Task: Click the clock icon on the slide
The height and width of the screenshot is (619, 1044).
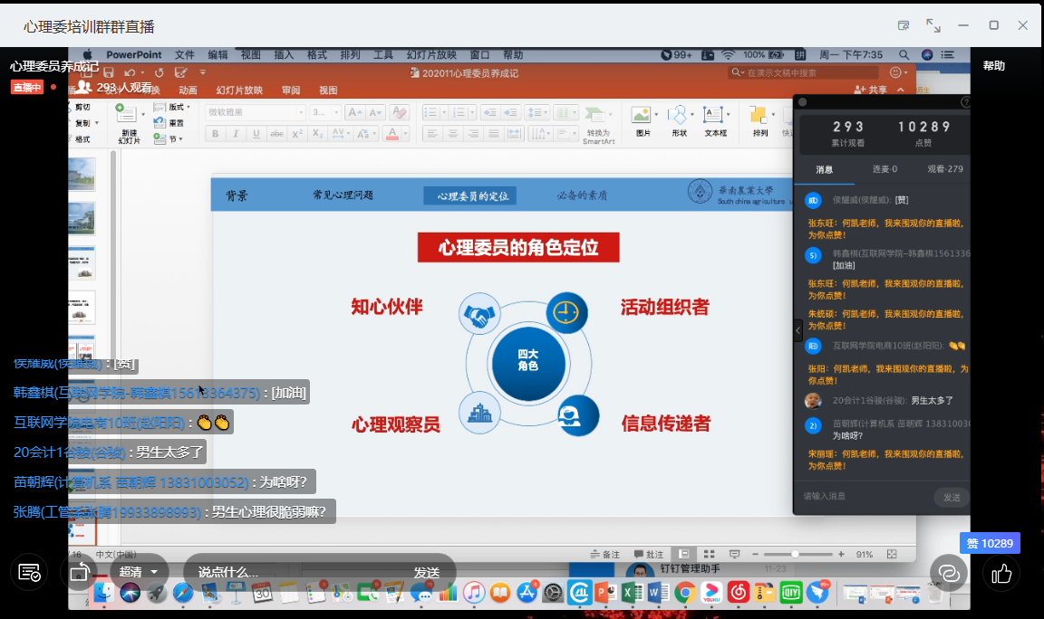Action: [565, 312]
